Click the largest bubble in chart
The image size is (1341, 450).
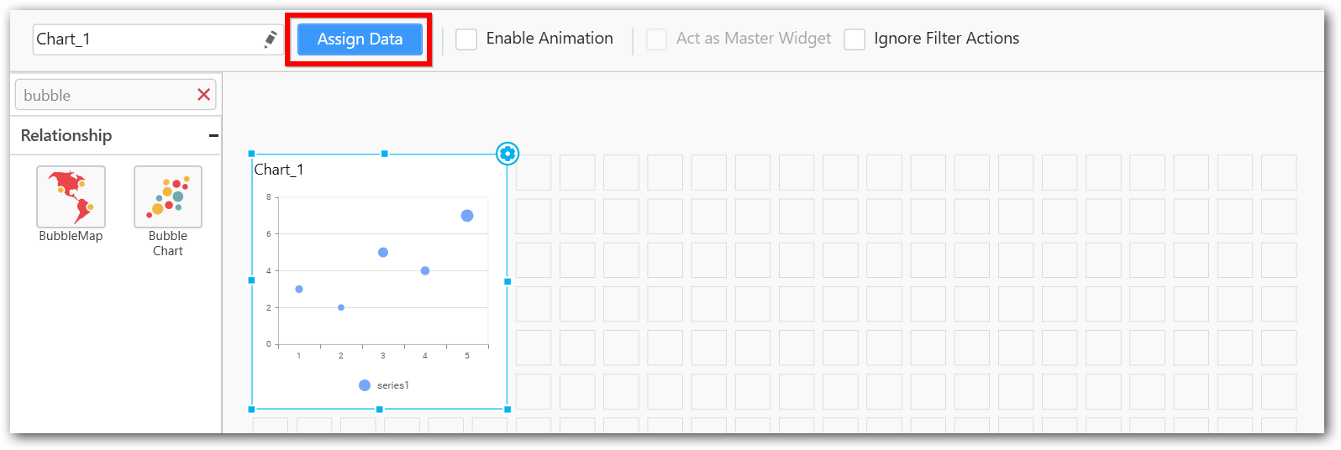click(x=467, y=216)
